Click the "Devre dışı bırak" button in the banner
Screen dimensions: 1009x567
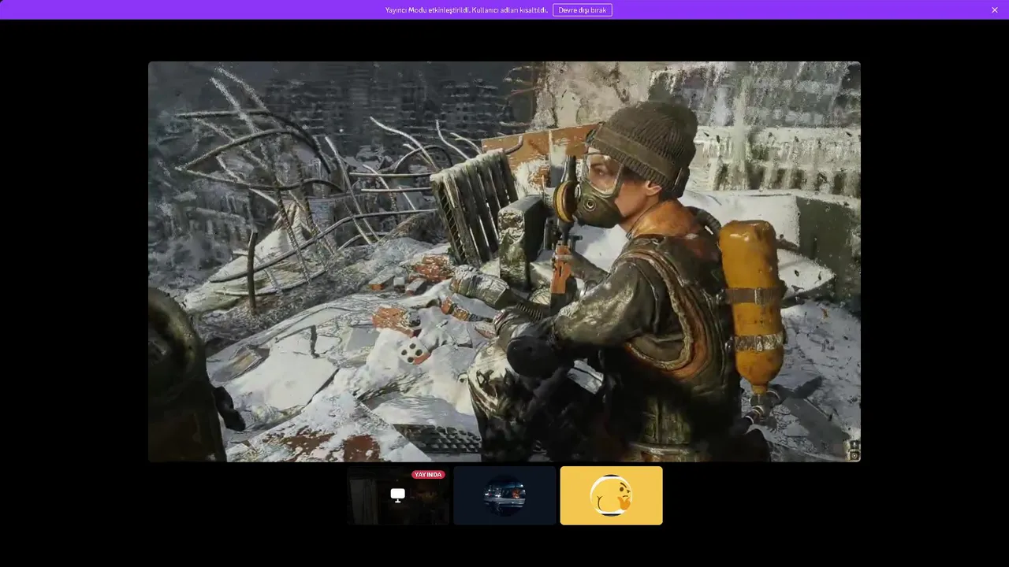pos(583,9)
